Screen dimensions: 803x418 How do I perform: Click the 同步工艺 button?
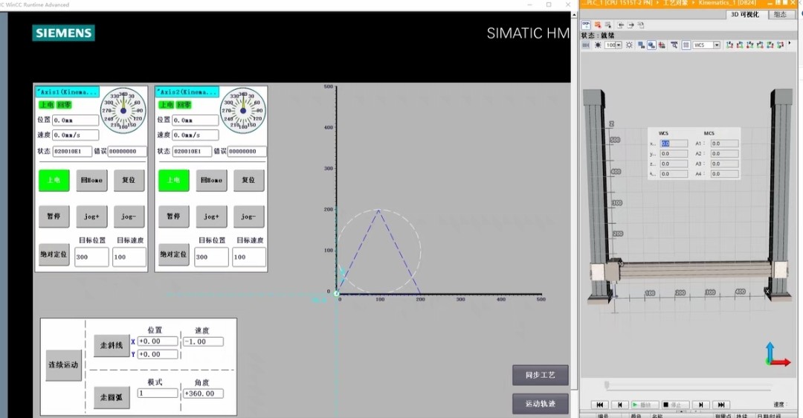click(x=541, y=375)
